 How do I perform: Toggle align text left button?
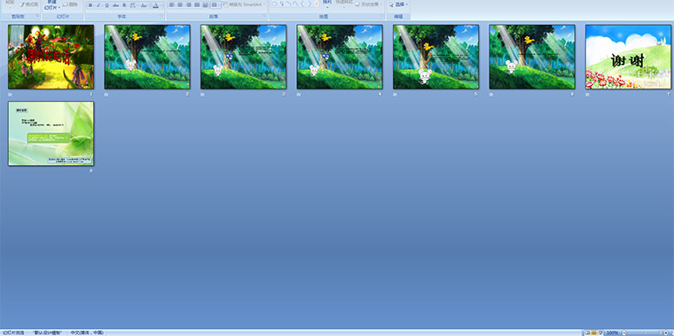click(171, 4)
